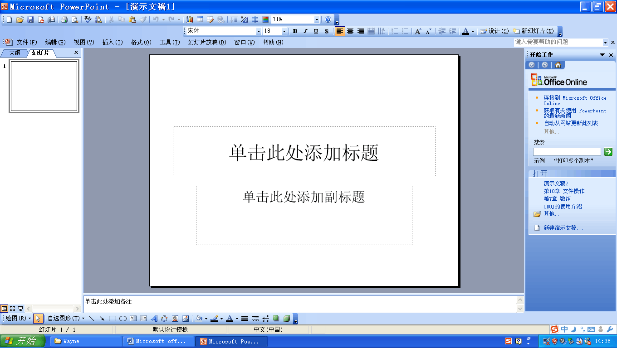
Task: Select the Arrow drawing tool
Action: pyautogui.click(x=102, y=319)
